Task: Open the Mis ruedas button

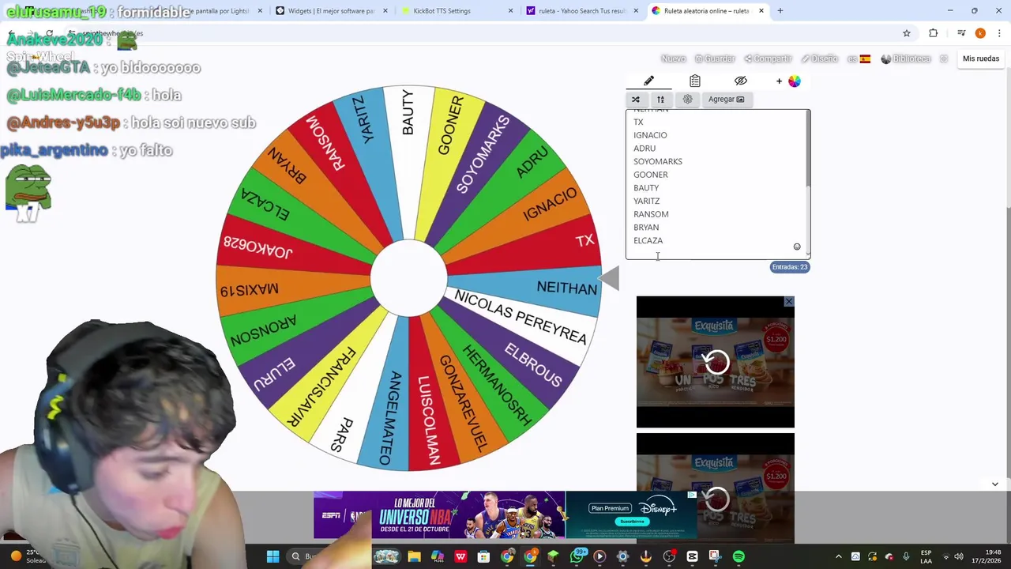Action: pos(981,58)
